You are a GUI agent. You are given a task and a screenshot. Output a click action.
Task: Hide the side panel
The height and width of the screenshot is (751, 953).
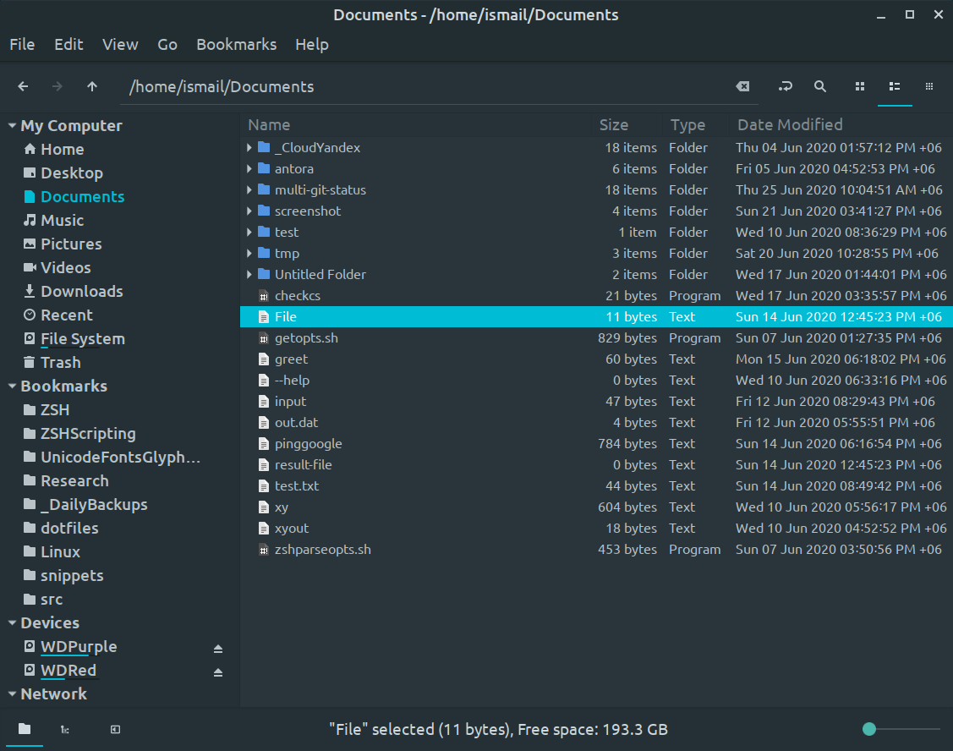click(x=114, y=729)
